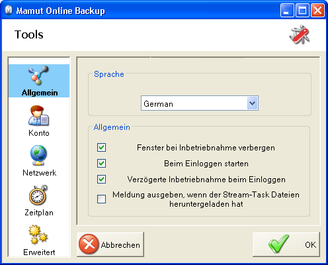Enable Meldung ausgeben Stream-Task checkbox
The image size is (328, 265).
[101, 199]
